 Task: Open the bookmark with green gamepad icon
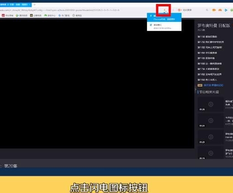click(50, 15)
